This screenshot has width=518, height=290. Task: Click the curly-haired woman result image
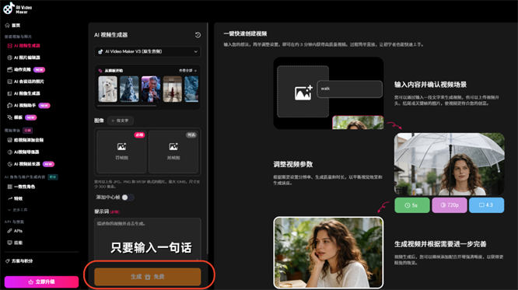coord(328,253)
